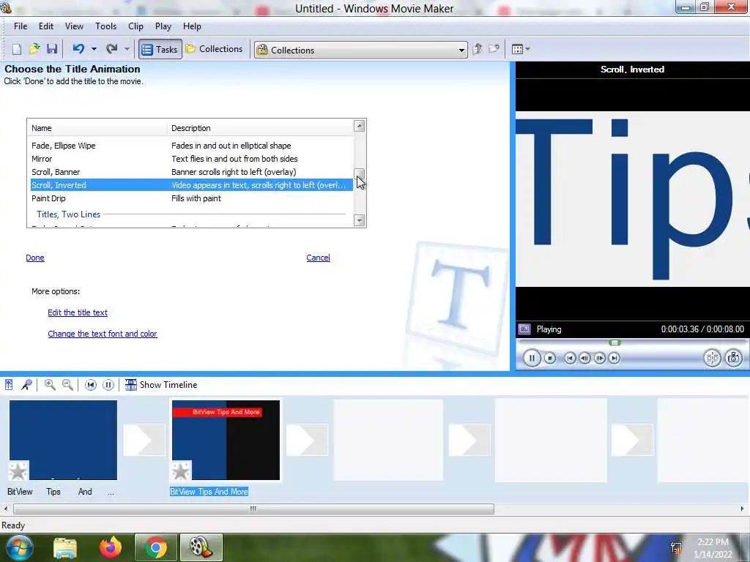Select the Fade, Ellipse Wipe animation
Viewport: 750px width, 562px height.
coord(191,146)
